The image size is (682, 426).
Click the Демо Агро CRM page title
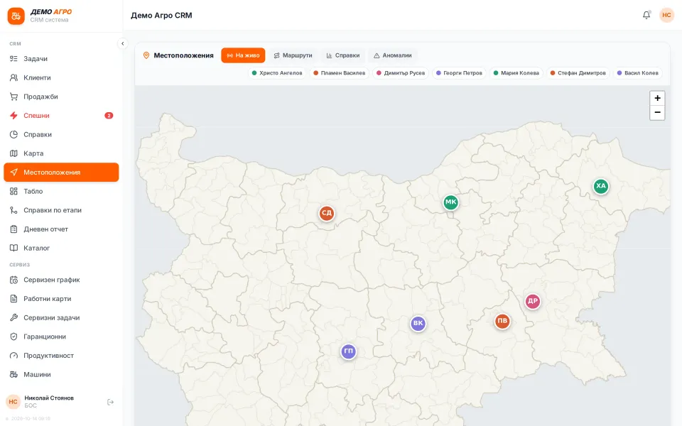click(161, 15)
